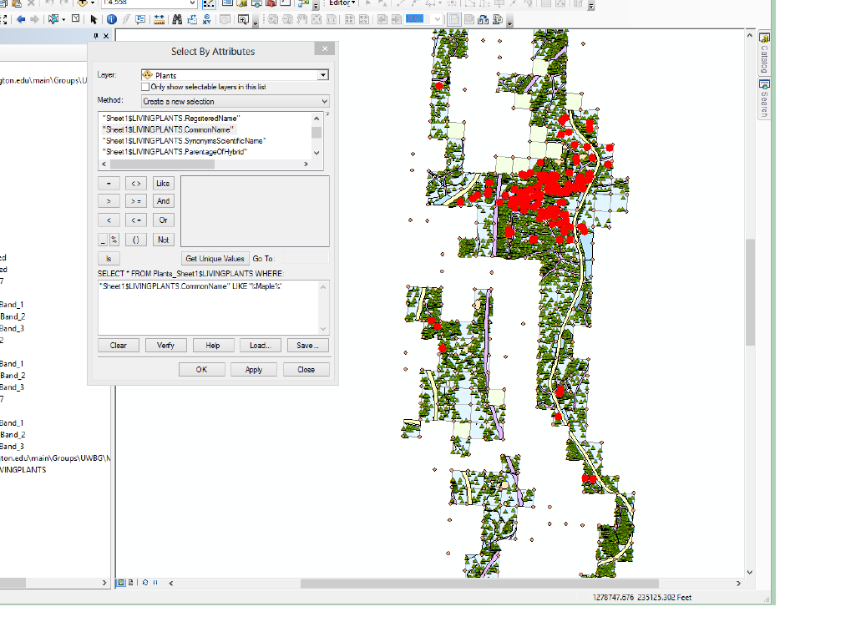Image resolution: width=866 pixels, height=632 pixels.
Task: Pause map drawing
Action: click(155, 582)
